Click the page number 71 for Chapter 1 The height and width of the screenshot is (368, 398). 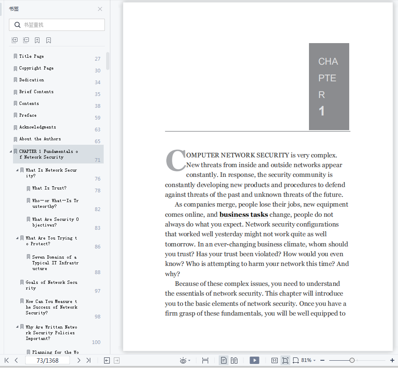[x=98, y=160]
